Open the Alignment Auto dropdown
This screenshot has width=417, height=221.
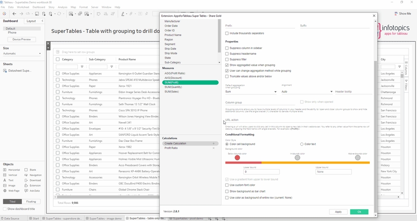click(x=307, y=92)
